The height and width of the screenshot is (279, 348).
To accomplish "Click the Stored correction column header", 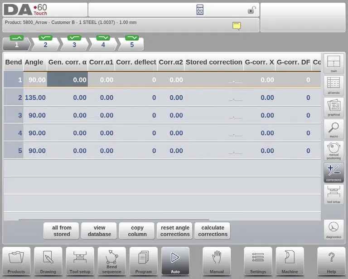I will [214, 62].
